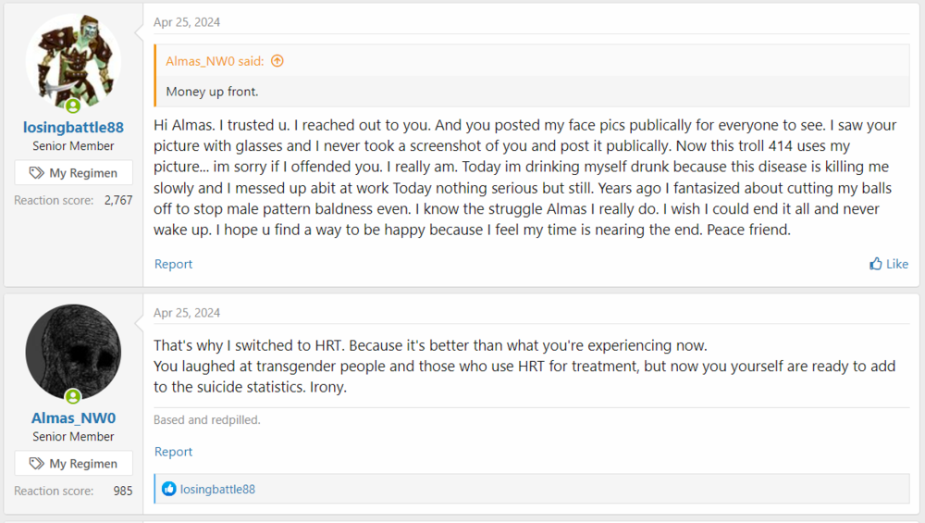Click the blue like reaction icon under Almas_NW0's post

(x=168, y=489)
